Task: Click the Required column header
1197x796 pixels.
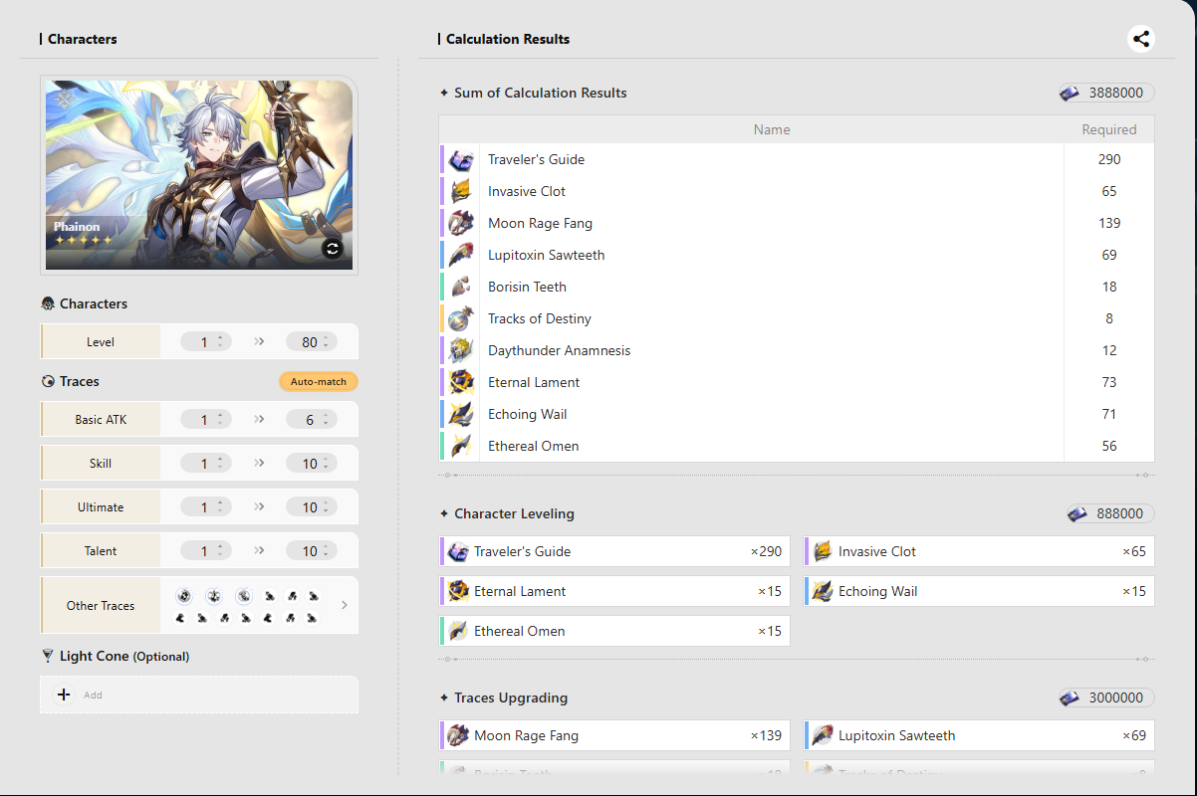Action: tap(1109, 129)
